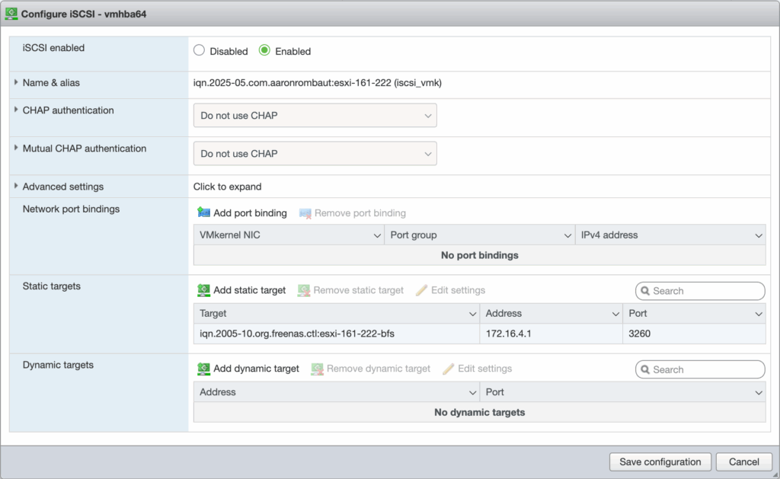Screen dimensions: 780x479
Task: Open the VMkernel NIC column header menu
Action: [377, 236]
